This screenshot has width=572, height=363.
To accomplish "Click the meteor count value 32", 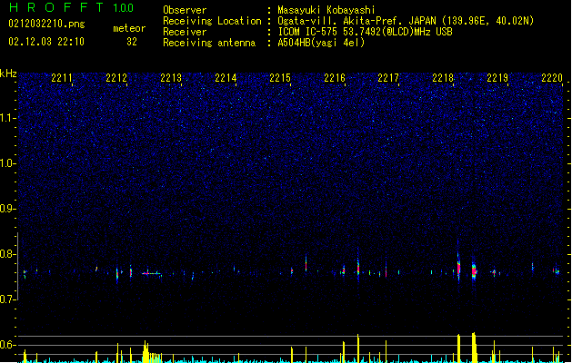I will click(132, 42).
